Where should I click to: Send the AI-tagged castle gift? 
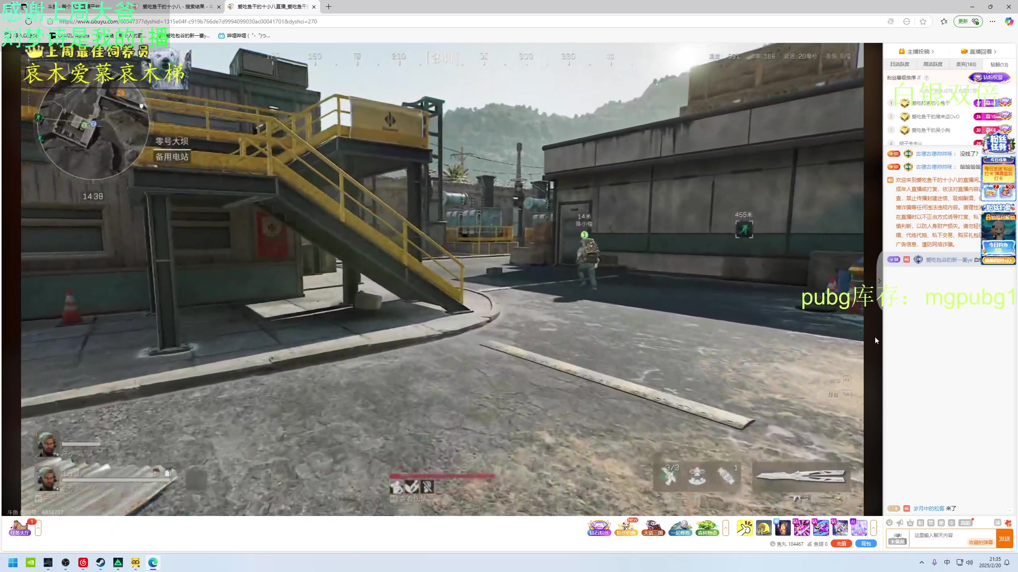pyautogui.click(x=859, y=528)
